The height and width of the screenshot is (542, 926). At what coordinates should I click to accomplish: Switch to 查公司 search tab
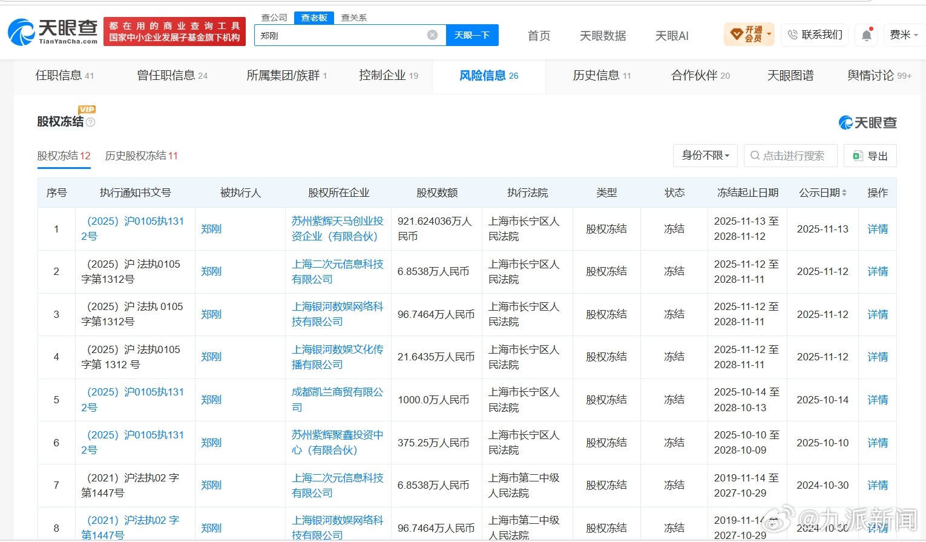coord(274,18)
